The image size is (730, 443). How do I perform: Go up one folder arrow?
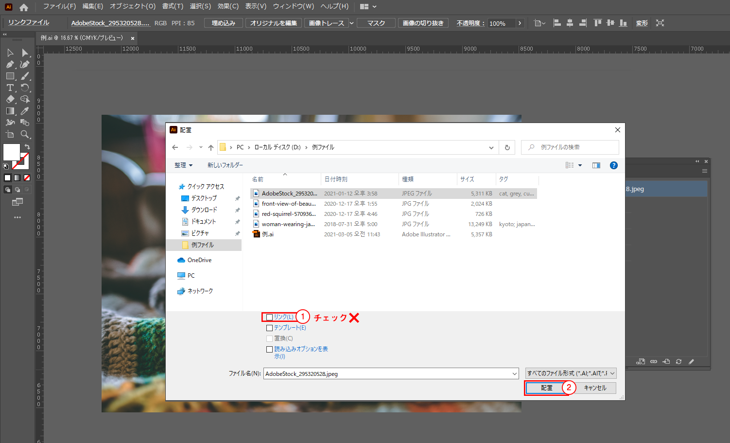[210, 147]
